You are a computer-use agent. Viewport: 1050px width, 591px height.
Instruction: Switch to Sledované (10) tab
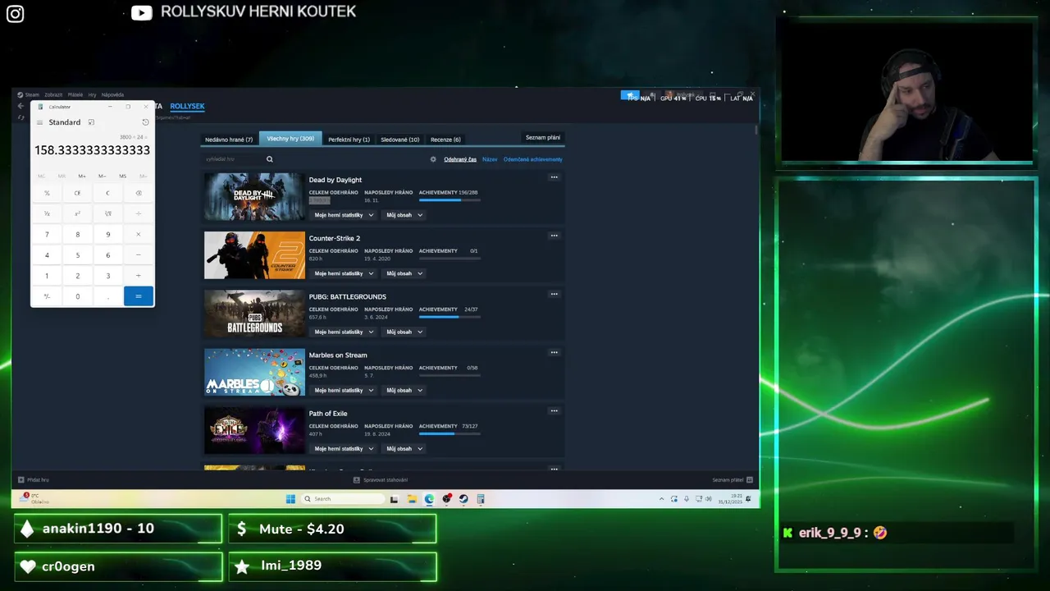[x=399, y=140]
